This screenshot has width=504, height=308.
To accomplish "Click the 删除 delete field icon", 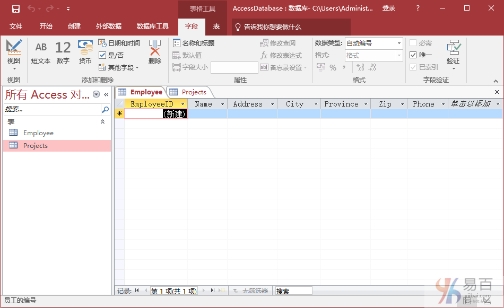I will [x=154, y=52].
